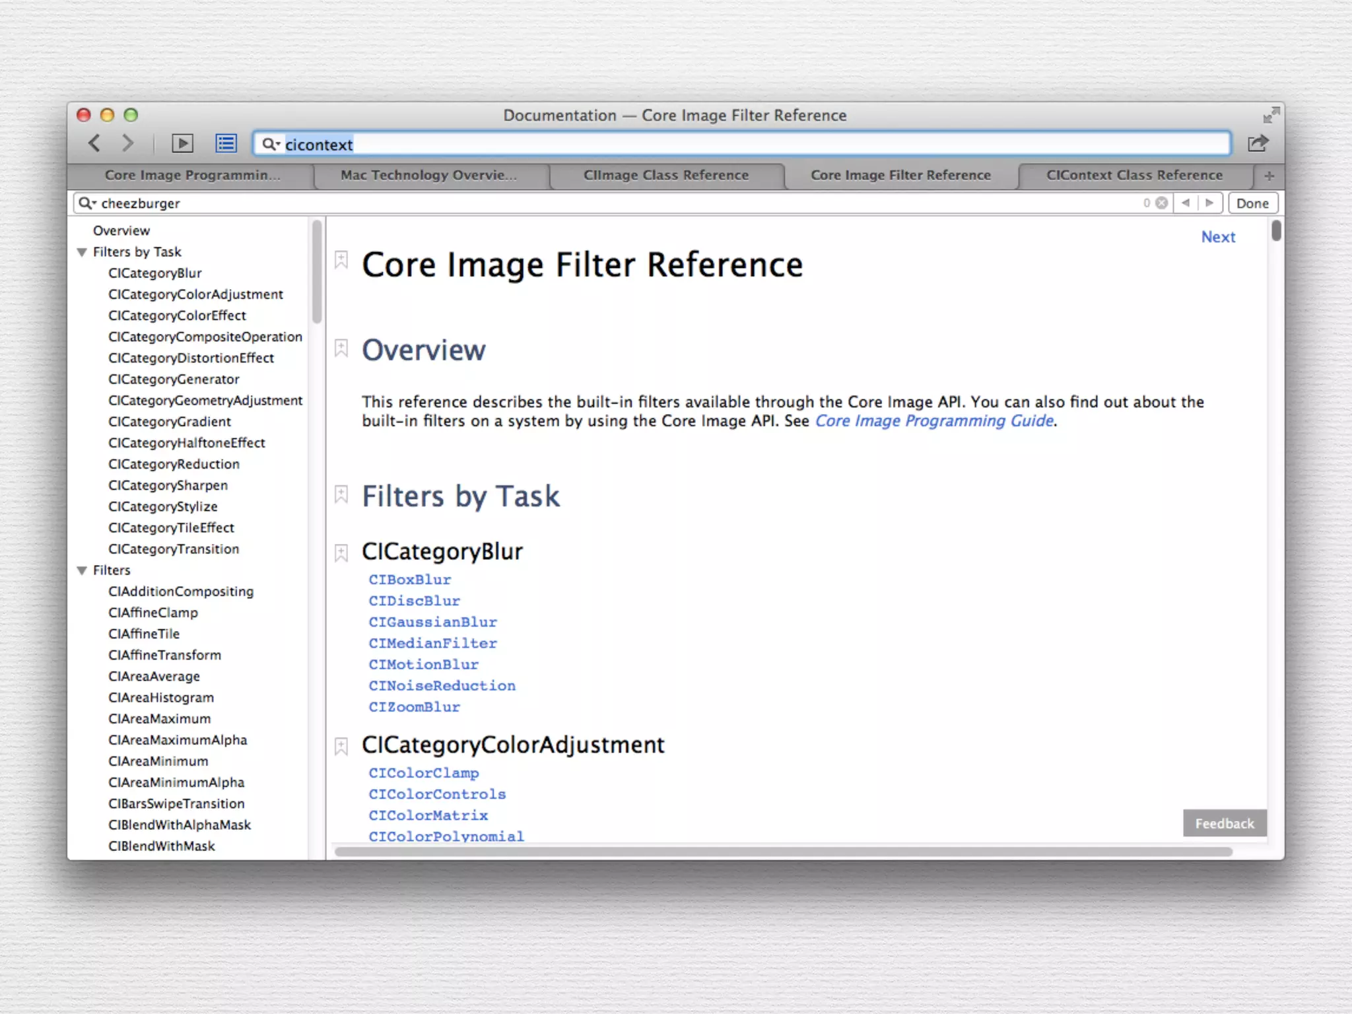Go forward with the right arrow button
Image resolution: width=1352 pixels, height=1014 pixels.
click(128, 143)
